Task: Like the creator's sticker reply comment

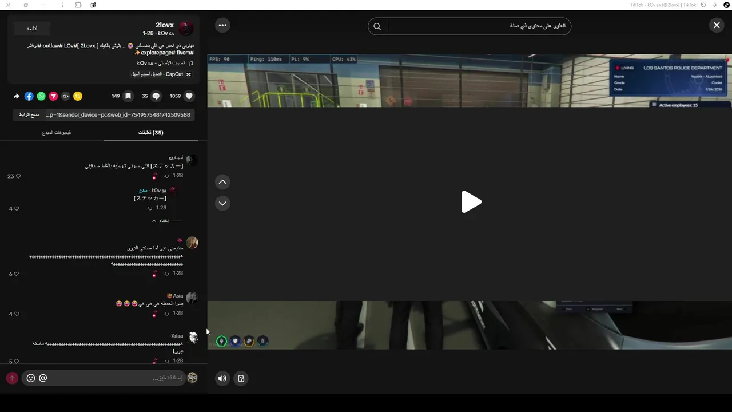Action: [x=17, y=209]
